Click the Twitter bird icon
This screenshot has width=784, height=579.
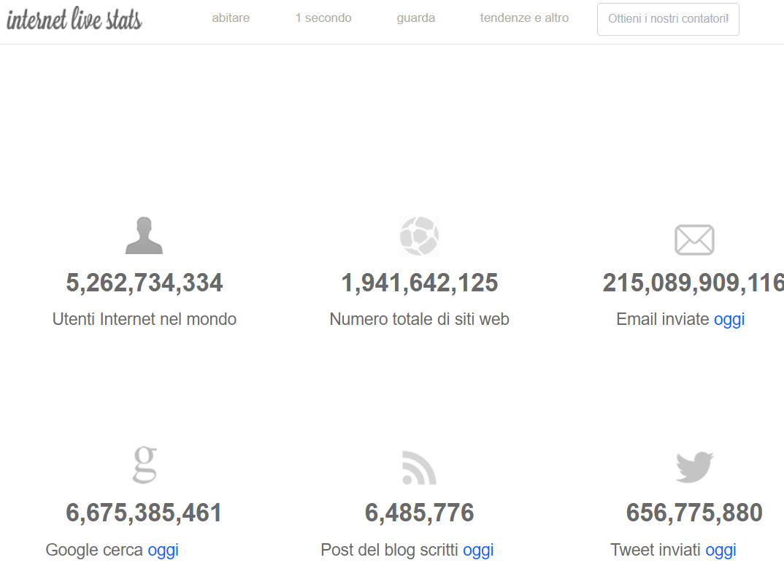(693, 467)
